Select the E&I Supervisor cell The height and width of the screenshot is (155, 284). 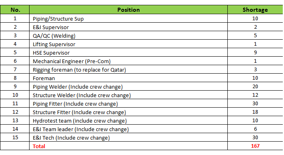pos(128,27)
